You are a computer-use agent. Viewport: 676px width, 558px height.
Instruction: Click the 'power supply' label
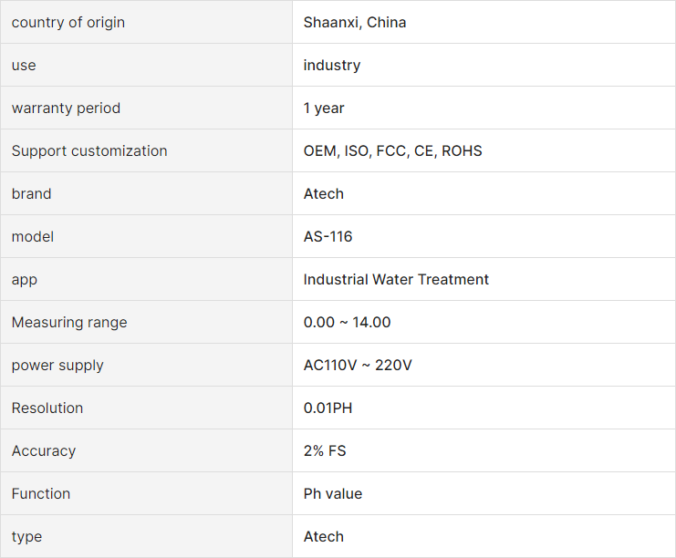[57, 366]
